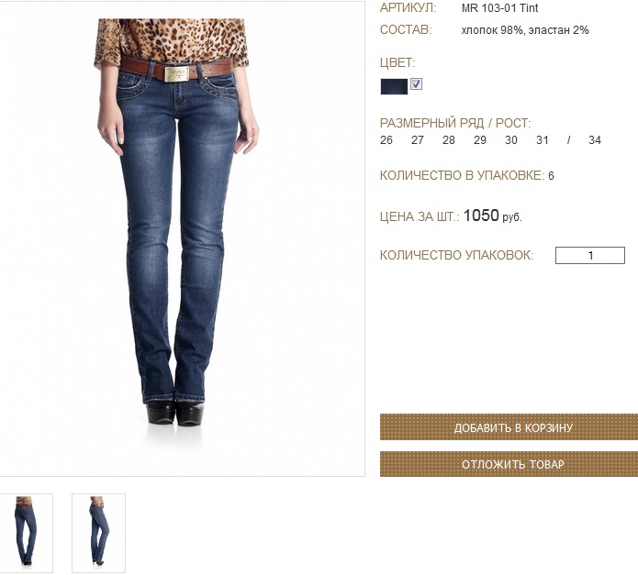The height and width of the screenshot is (575, 638).
Task: Click the price 1050 руб.
Action: coord(492,216)
